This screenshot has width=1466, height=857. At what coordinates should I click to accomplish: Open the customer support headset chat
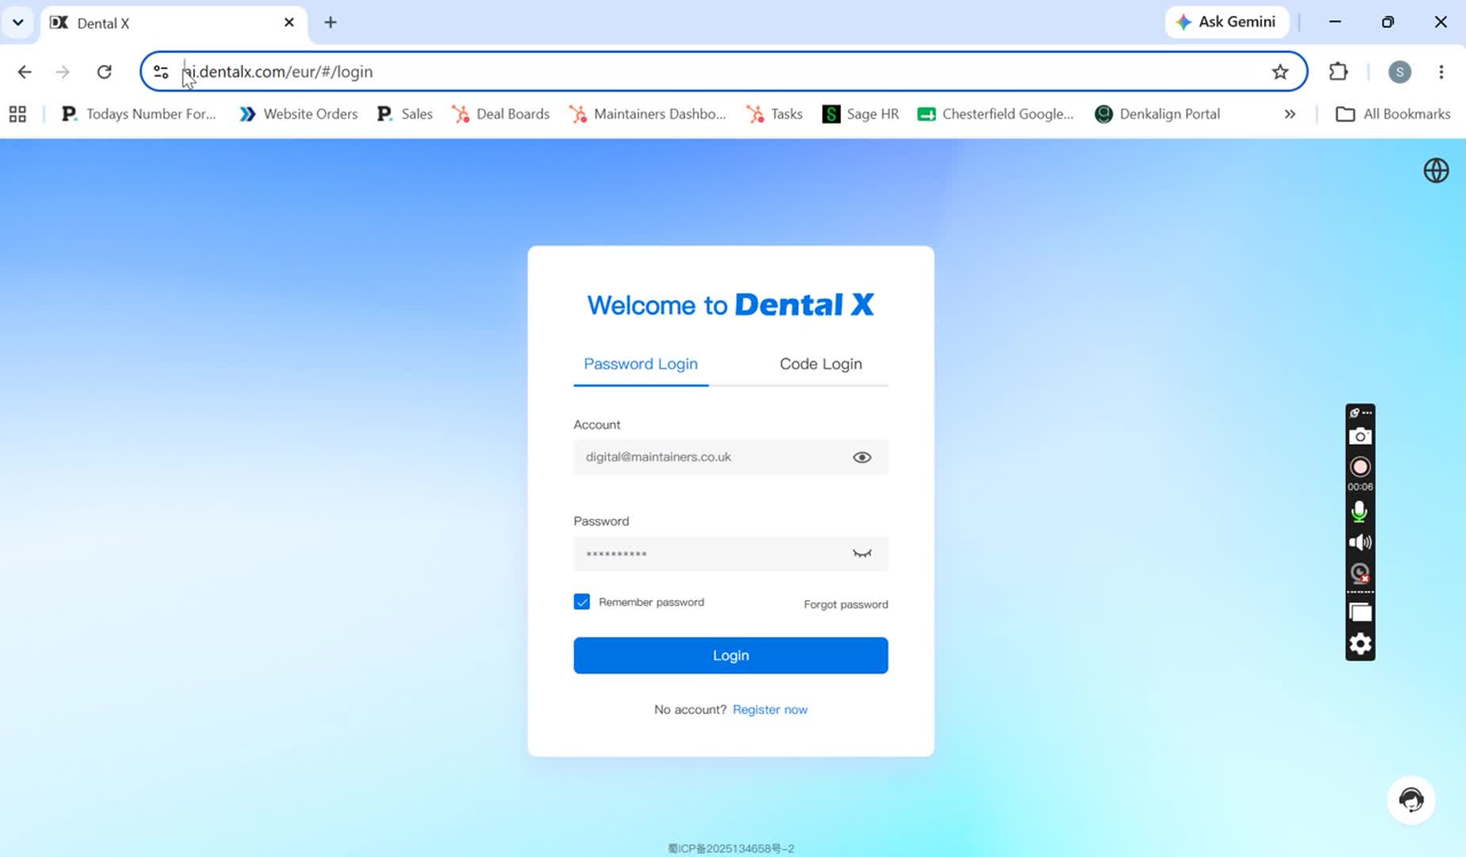click(1410, 800)
